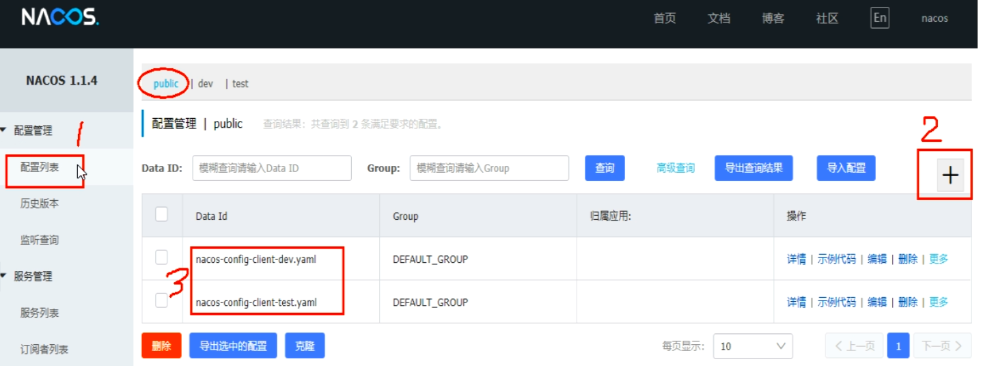This screenshot has width=981, height=366.
Task: Switch the language with the En icon
Action: pos(880,18)
